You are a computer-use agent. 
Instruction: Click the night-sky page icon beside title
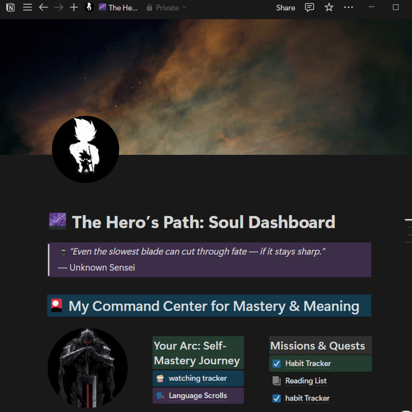click(58, 221)
